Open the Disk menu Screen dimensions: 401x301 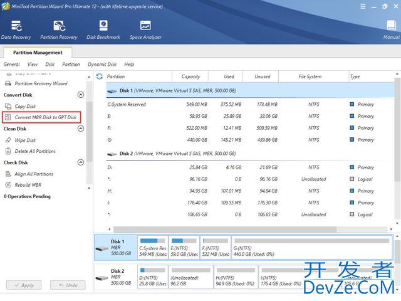point(50,64)
